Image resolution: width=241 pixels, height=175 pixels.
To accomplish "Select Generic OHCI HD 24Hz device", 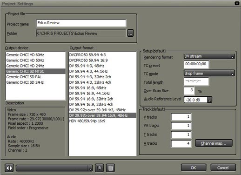I will [35, 66].
